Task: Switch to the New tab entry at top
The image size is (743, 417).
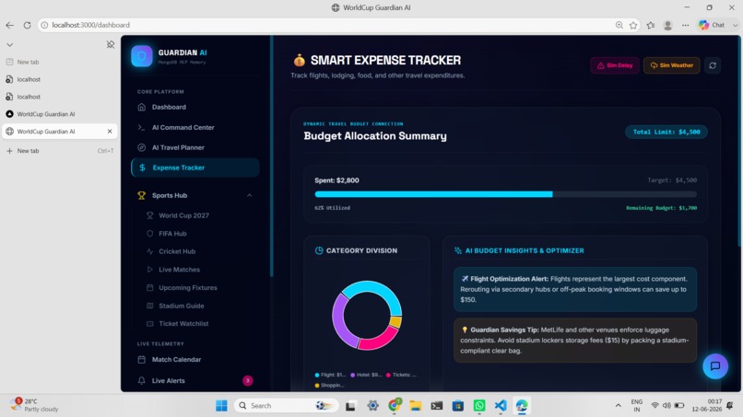Action: pos(59,62)
